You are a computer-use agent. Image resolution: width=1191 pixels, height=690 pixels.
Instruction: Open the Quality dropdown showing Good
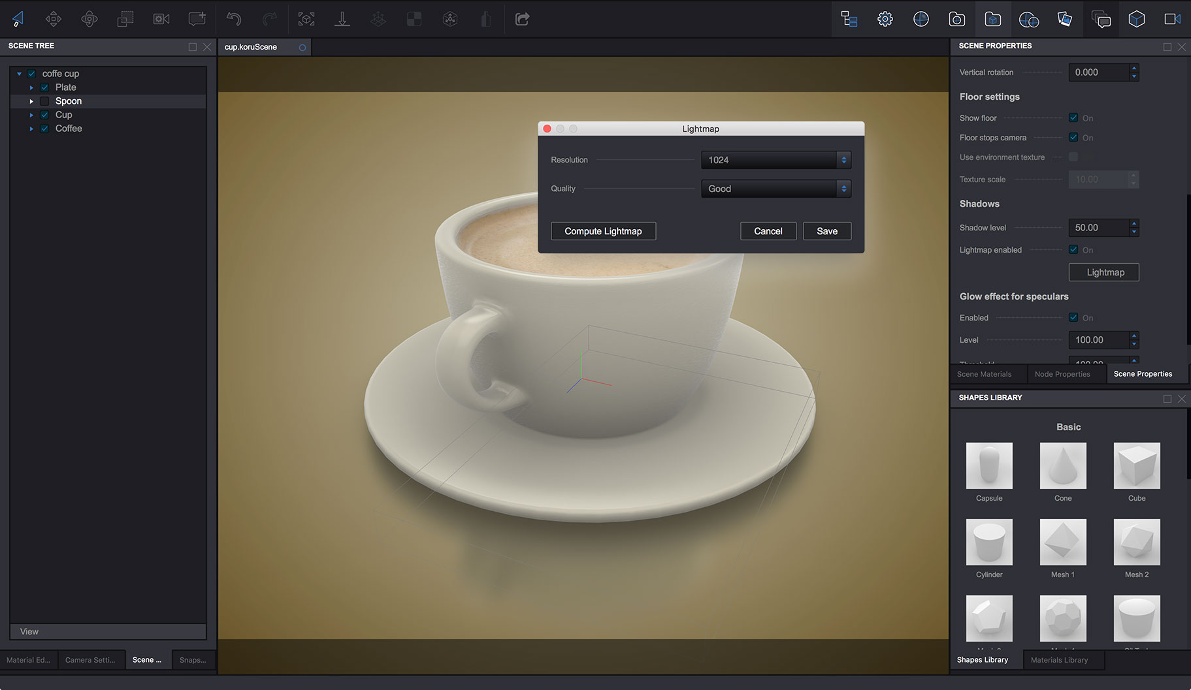775,188
